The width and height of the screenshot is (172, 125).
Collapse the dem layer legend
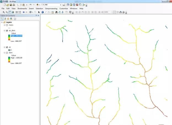pos(4,53)
